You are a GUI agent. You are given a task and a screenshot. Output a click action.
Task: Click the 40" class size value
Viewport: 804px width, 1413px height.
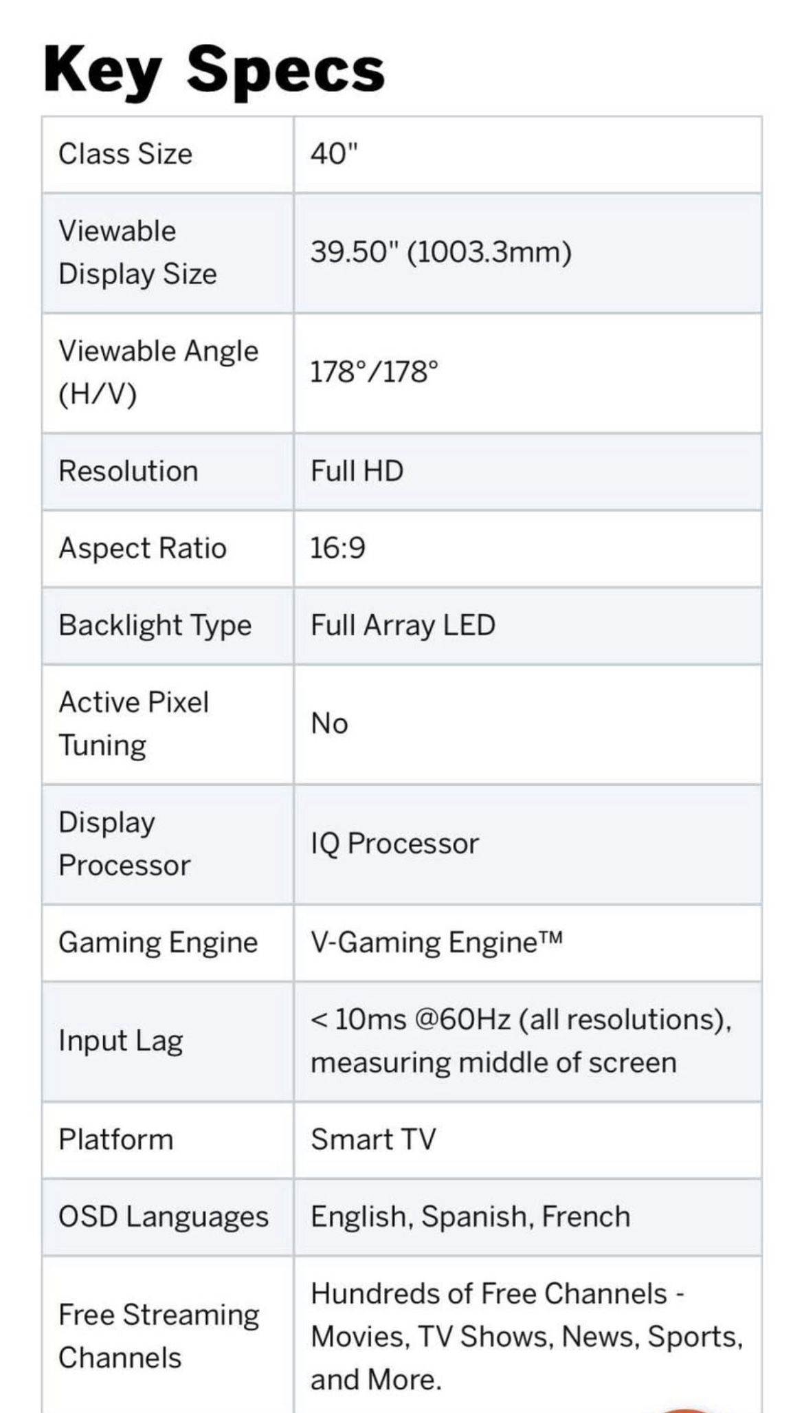(x=335, y=153)
